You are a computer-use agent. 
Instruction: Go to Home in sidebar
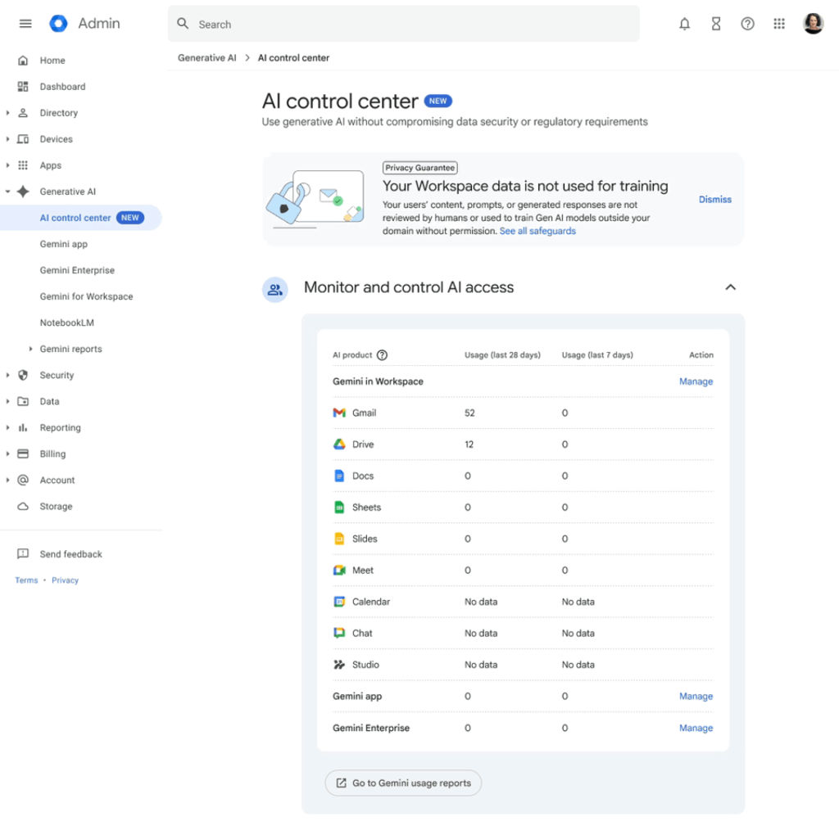point(52,61)
